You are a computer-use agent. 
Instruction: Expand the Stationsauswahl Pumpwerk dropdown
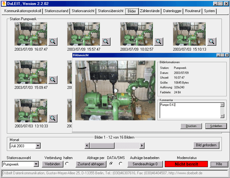36,164
